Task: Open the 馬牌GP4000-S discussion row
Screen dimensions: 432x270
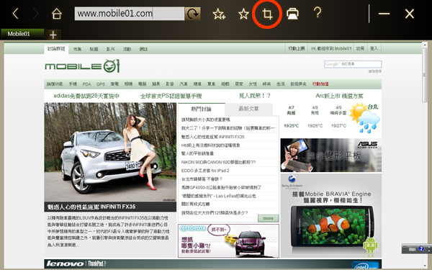Action: pos(221,188)
